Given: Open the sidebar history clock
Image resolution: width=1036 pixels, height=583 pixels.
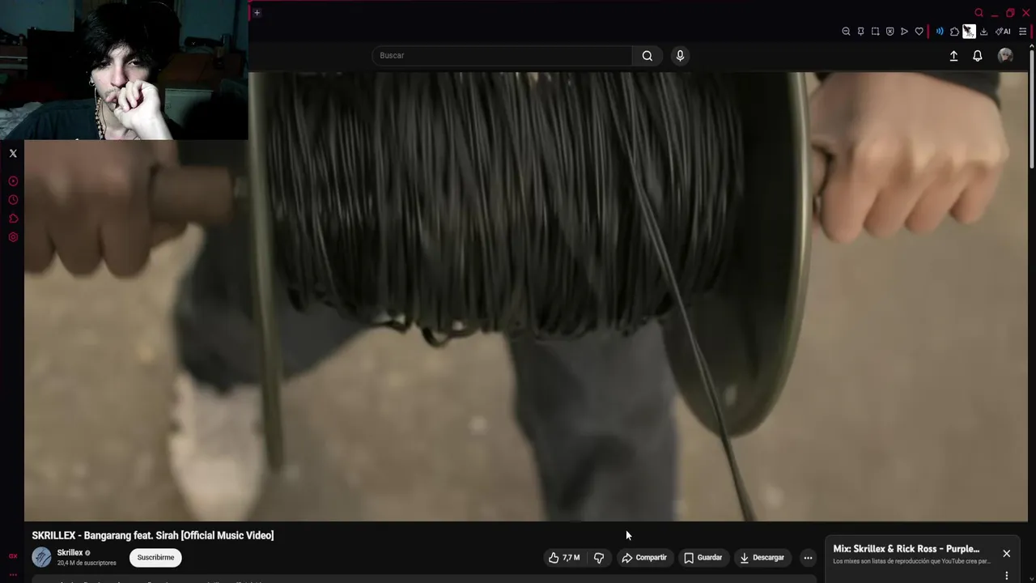Looking at the screenshot, I should (13, 200).
